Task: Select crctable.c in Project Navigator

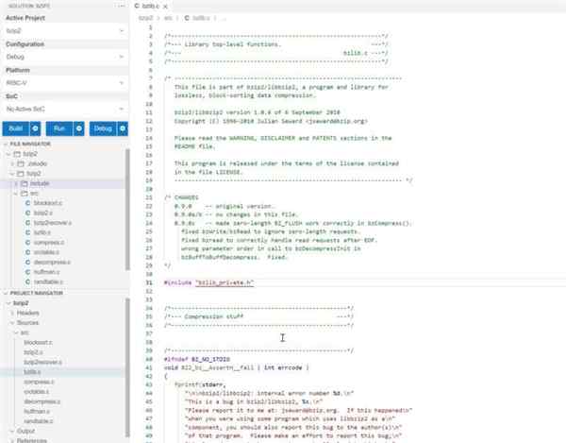Action: pyautogui.click(x=36, y=391)
